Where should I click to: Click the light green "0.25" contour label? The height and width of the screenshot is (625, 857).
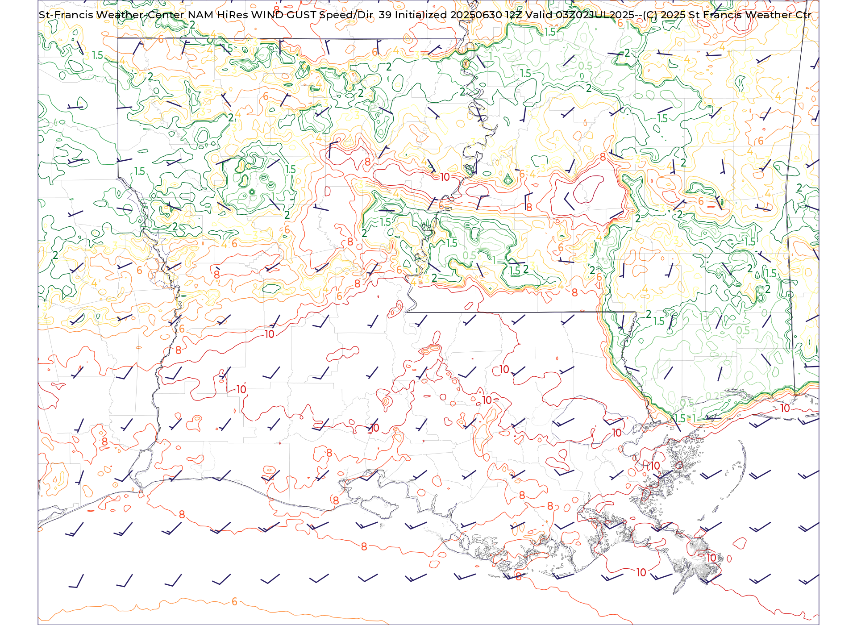tap(715, 396)
